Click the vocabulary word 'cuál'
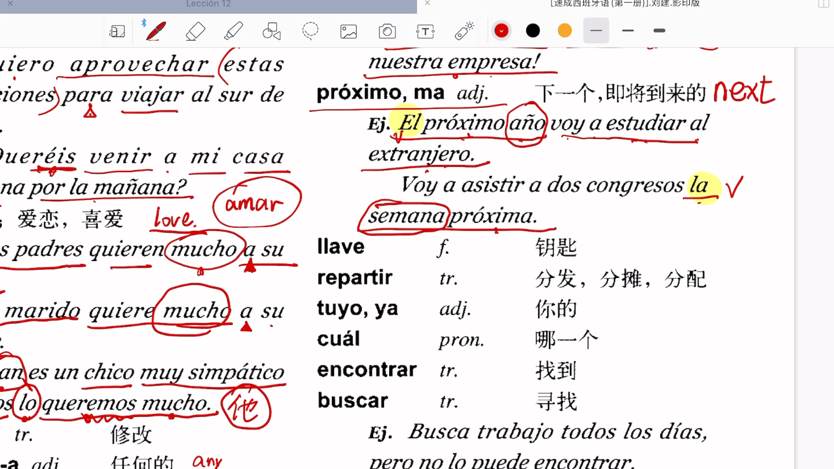834x469 pixels. 338,339
